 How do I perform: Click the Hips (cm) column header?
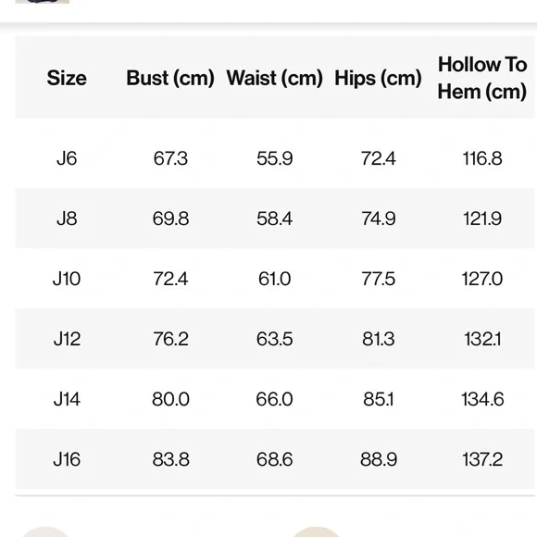pos(378,78)
